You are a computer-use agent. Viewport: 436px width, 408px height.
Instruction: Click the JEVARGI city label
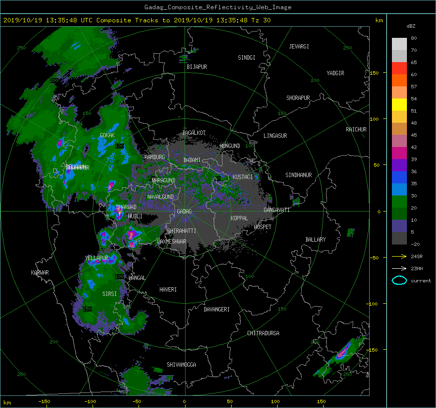(x=299, y=47)
